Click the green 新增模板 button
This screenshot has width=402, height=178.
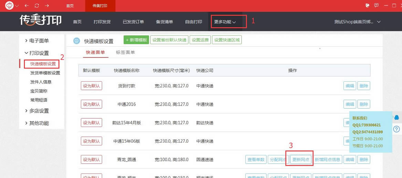[136, 40]
